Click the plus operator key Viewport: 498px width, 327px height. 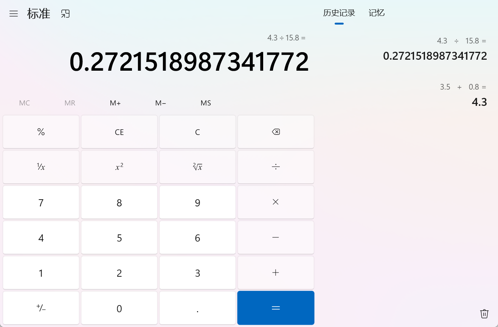(276, 273)
